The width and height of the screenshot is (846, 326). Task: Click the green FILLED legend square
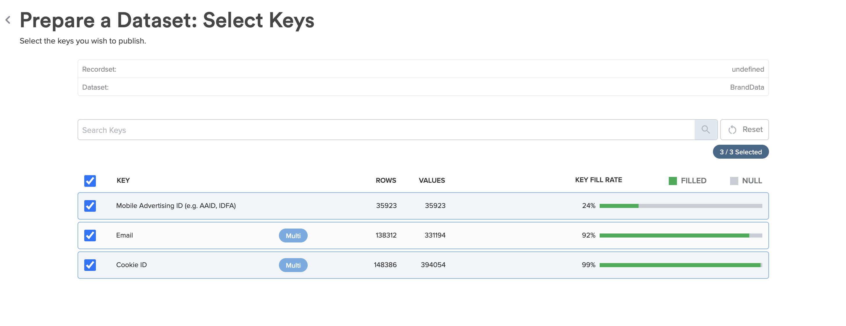pyautogui.click(x=673, y=181)
